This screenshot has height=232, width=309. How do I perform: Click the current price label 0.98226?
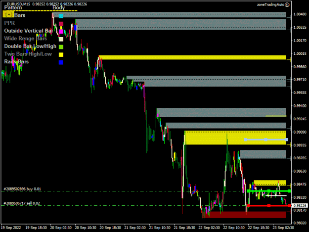point(300,206)
